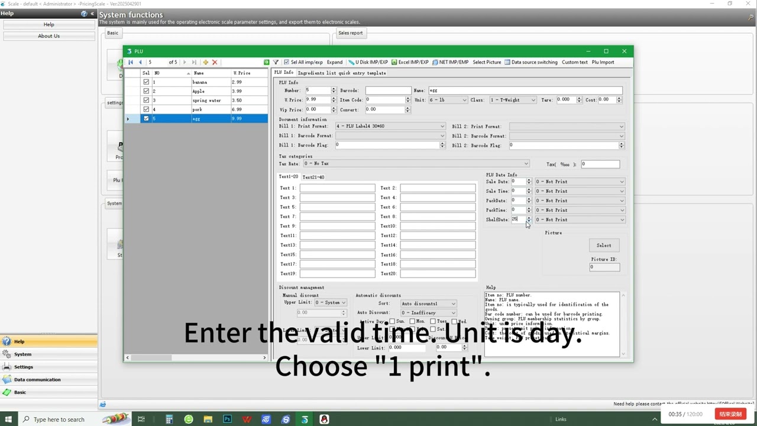Add a new PLU record

205,62
